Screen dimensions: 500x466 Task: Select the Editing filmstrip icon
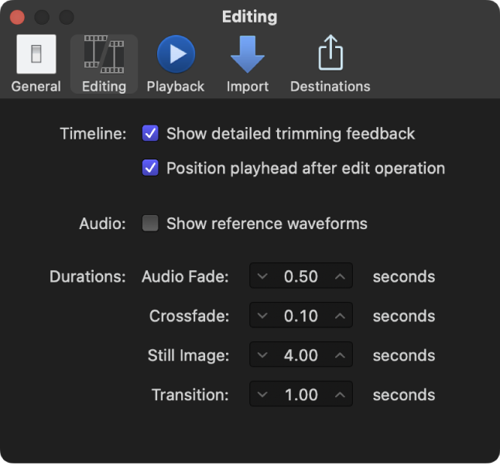point(104,54)
